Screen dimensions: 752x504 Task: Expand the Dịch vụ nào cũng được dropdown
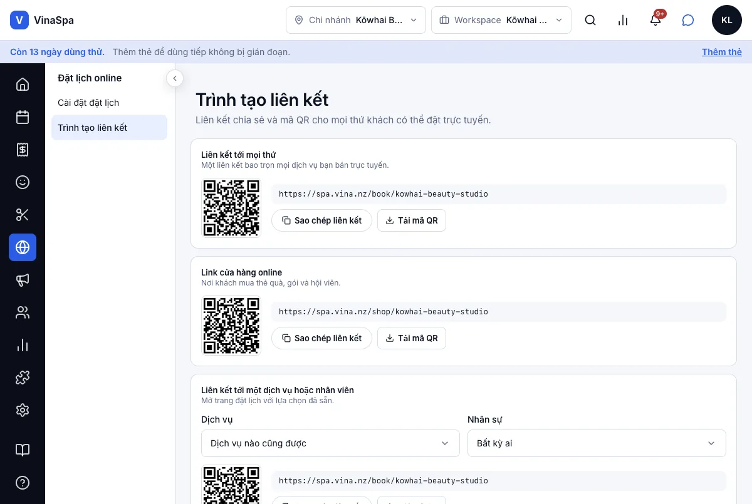pos(330,443)
